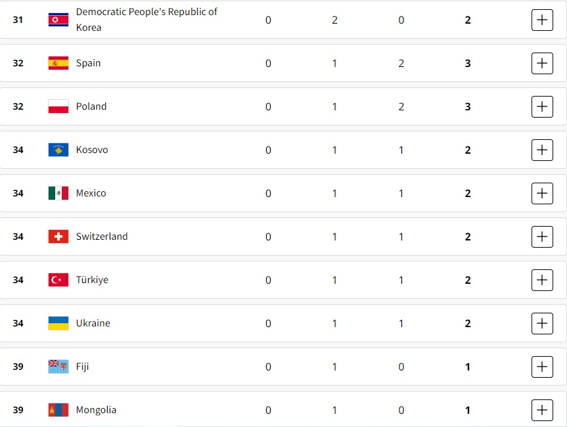Expand Mongolia medal details
The height and width of the screenshot is (427, 567).
tap(542, 411)
